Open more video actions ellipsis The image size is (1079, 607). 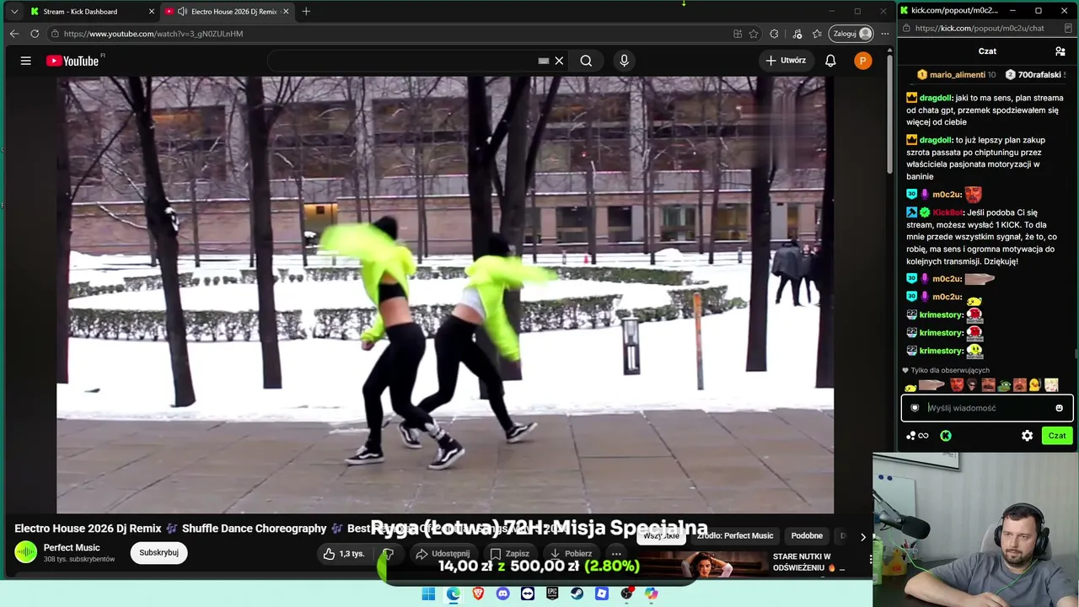click(616, 554)
